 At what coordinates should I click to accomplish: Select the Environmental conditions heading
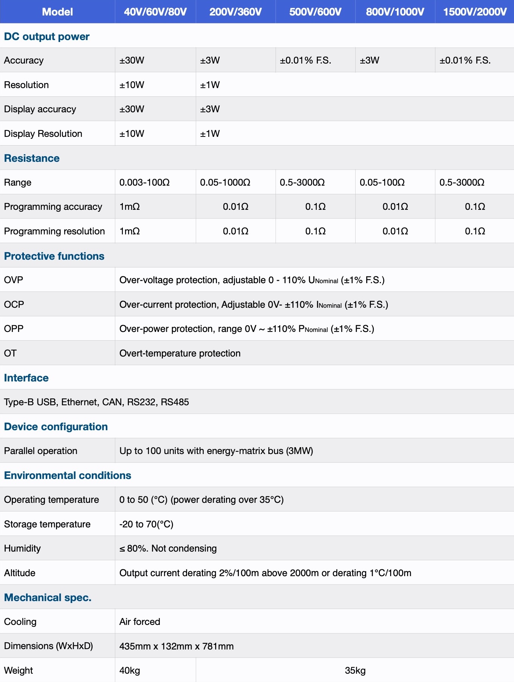tap(68, 475)
